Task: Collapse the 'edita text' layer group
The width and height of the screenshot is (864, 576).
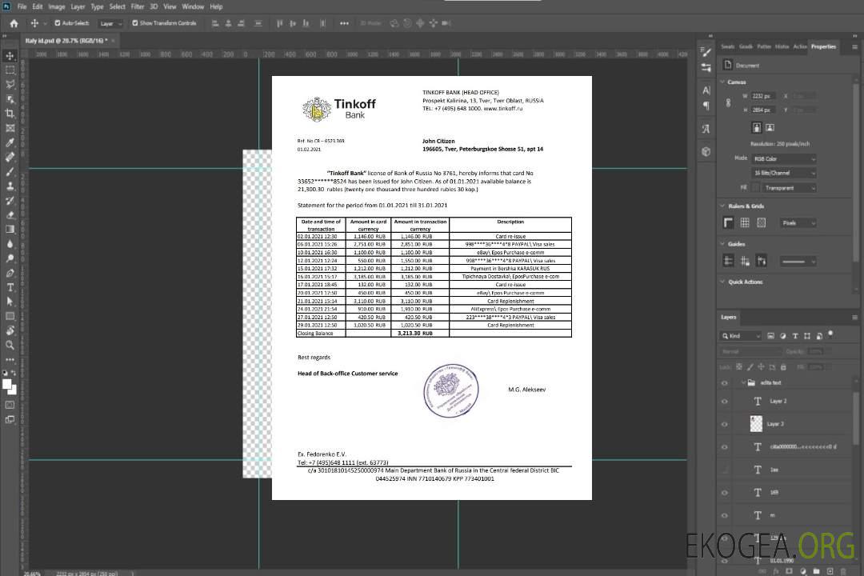Action: coord(743,382)
